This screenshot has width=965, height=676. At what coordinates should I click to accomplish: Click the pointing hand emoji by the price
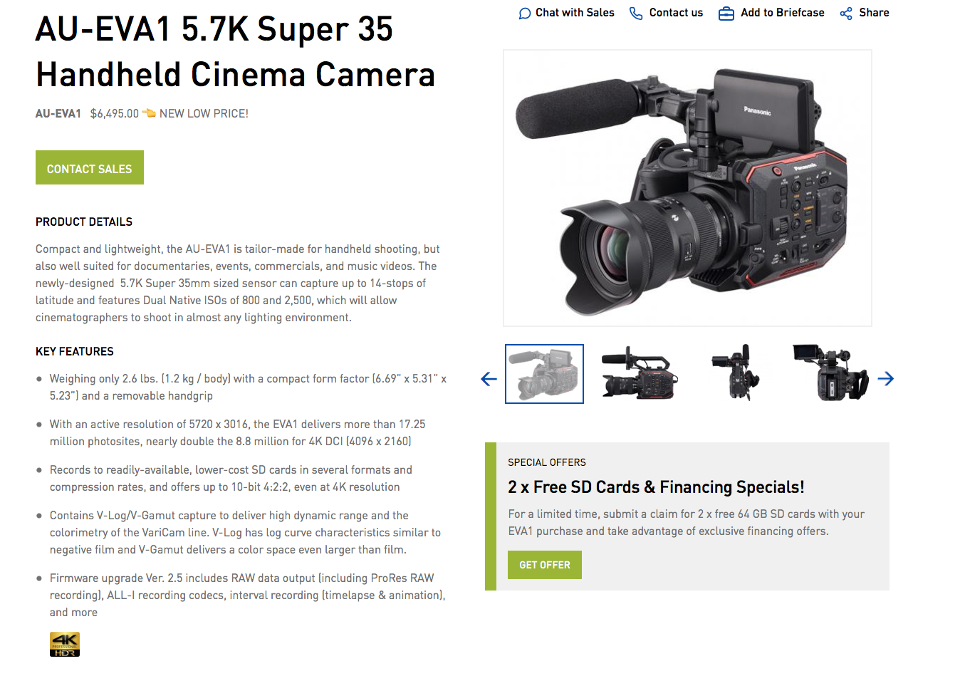(149, 113)
